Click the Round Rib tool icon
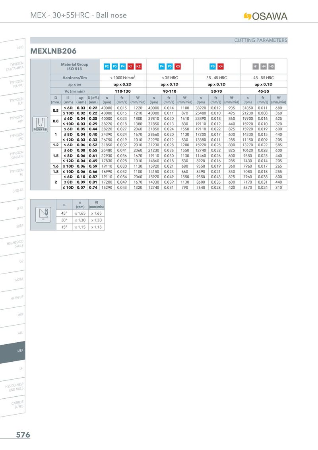Screen dimensions: 318x450 (x=40, y=124)
